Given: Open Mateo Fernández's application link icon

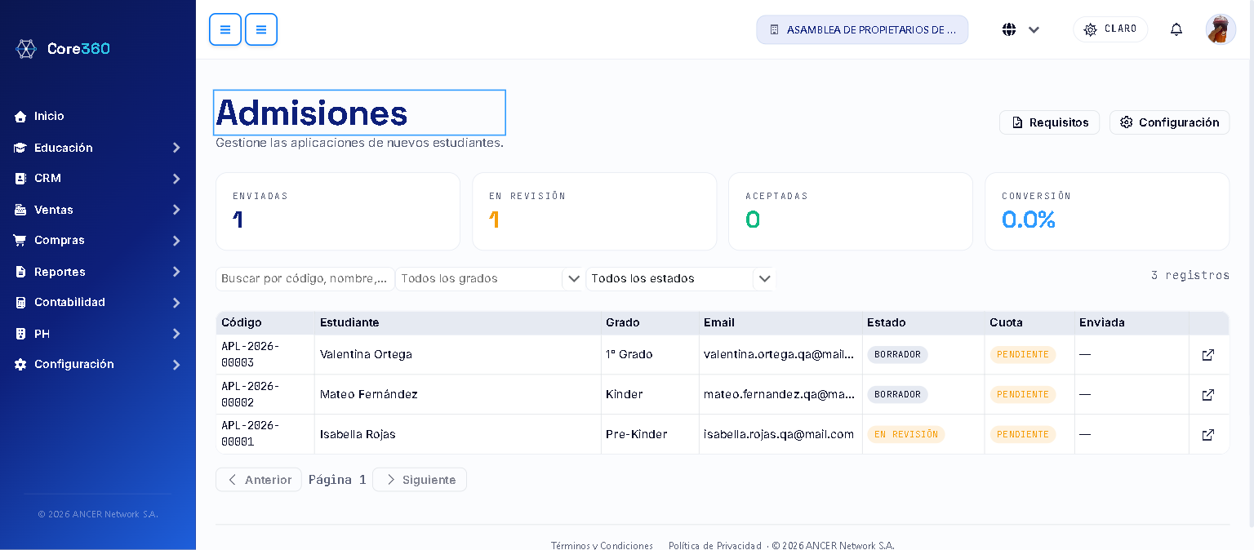Looking at the screenshot, I should click(x=1208, y=395).
